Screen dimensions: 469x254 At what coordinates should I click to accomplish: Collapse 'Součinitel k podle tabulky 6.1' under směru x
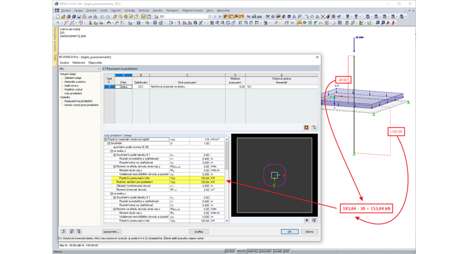(115, 155)
